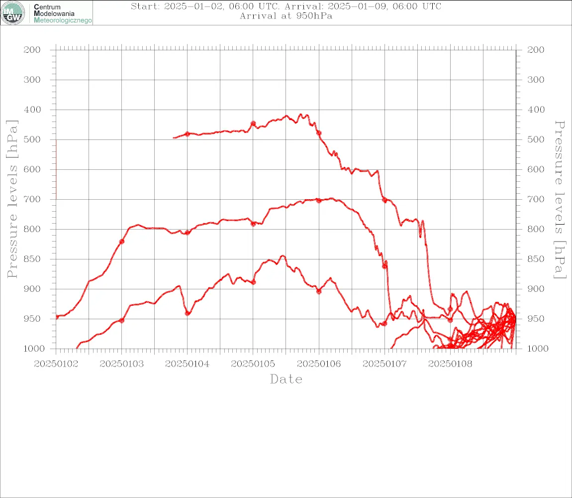This screenshot has width=572, height=498.
Task: Click the date label 20250107
Action: pos(384,364)
